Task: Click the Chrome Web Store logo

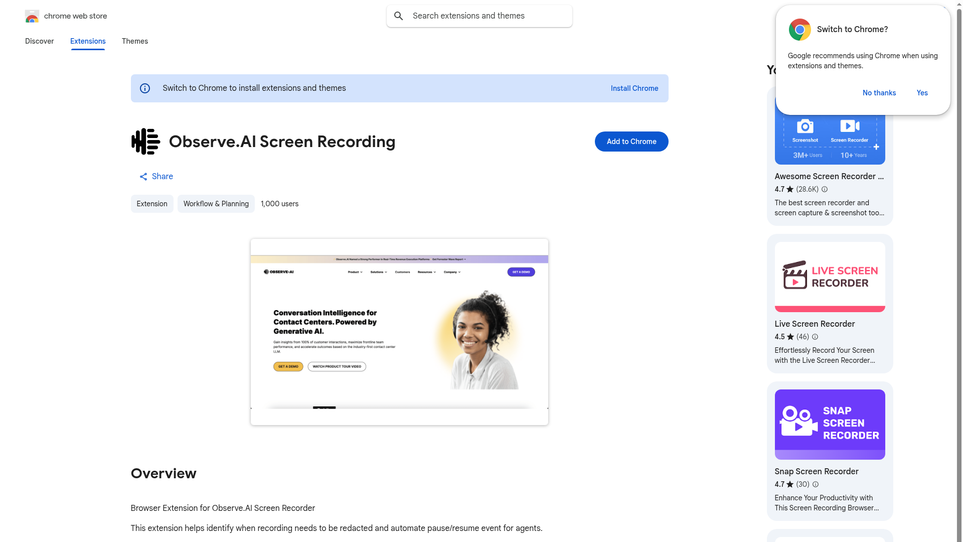Action: point(32,16)
